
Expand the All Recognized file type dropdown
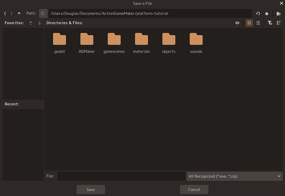click(235, 176)
